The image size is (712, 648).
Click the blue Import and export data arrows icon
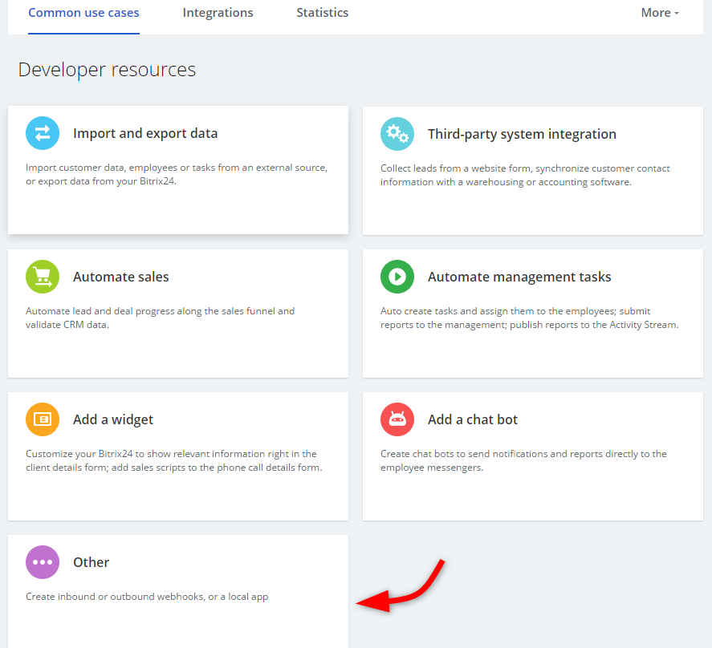click(x=43, y=133)
